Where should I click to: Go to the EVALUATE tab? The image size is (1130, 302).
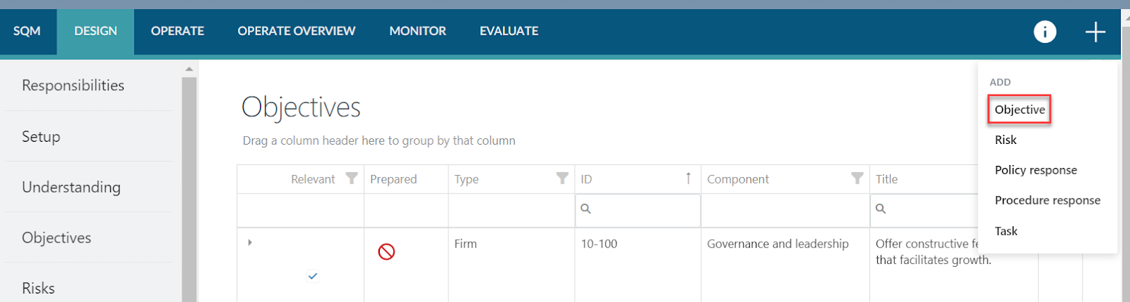509,31
